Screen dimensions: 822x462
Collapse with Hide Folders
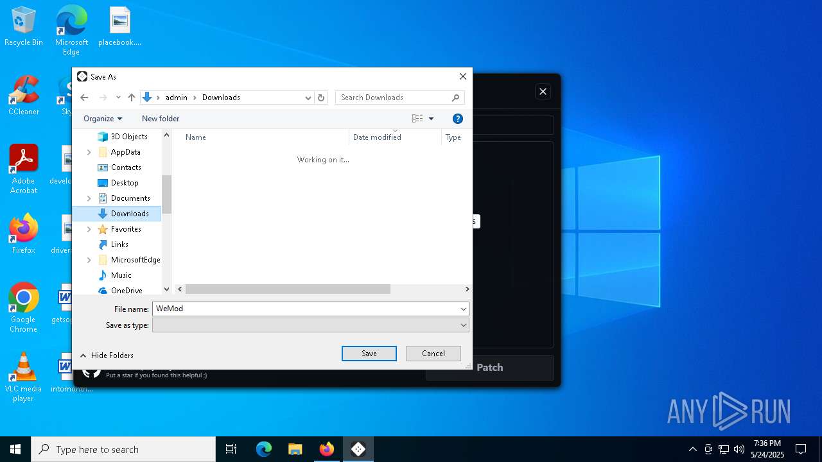tap(107, 355)
